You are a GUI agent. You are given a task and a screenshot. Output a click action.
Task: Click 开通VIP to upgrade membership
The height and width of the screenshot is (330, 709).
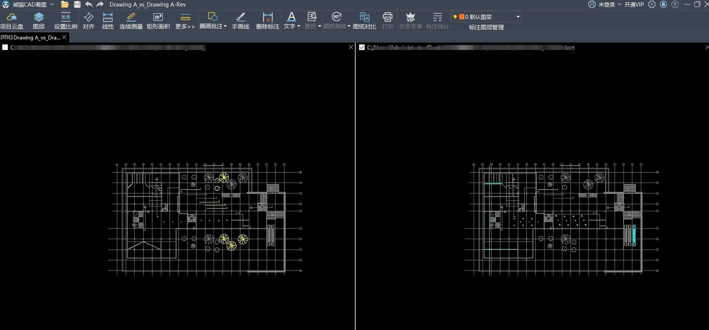click(634, 4)
